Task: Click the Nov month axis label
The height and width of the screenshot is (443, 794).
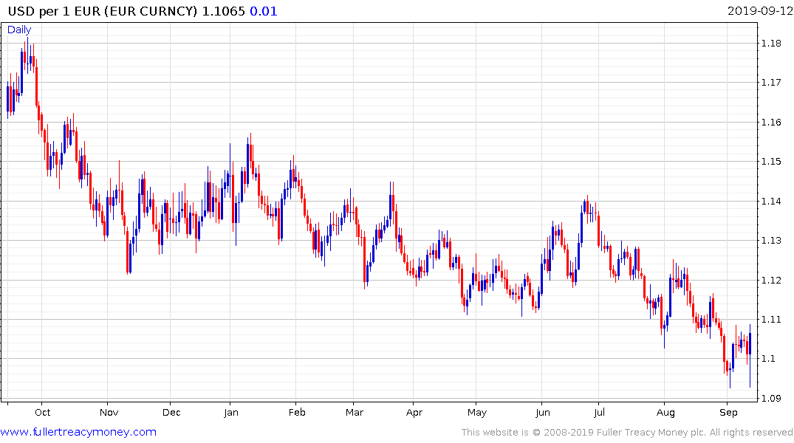Action: [x=109, y=413]
